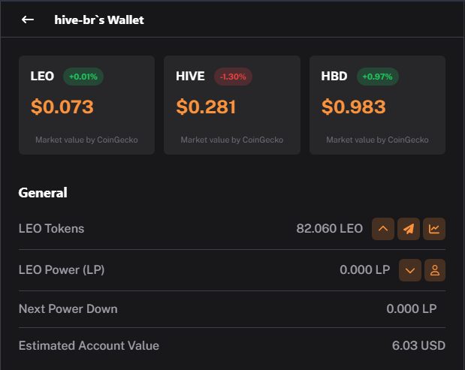Click the HIVE -1.30% change badge
Viewport: 465px width, 370px height.
[233, 77]
